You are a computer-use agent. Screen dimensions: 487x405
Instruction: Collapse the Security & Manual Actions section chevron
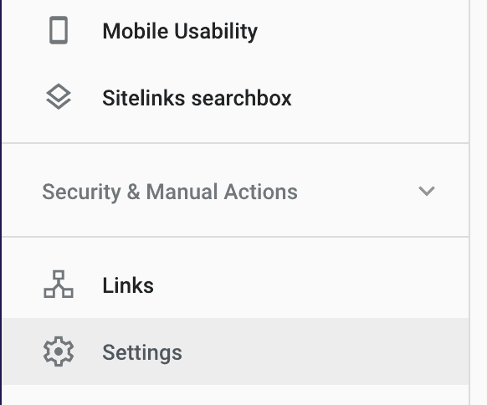pos(427,191)
